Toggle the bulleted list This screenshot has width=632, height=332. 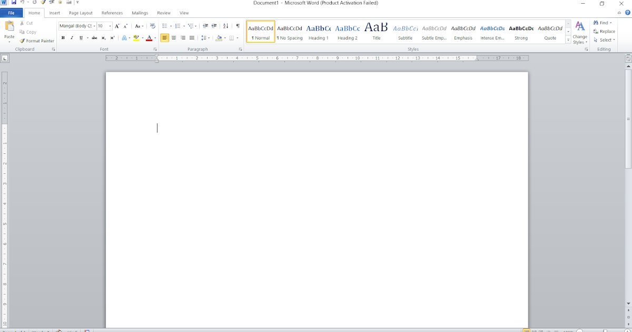click(165, 25)
